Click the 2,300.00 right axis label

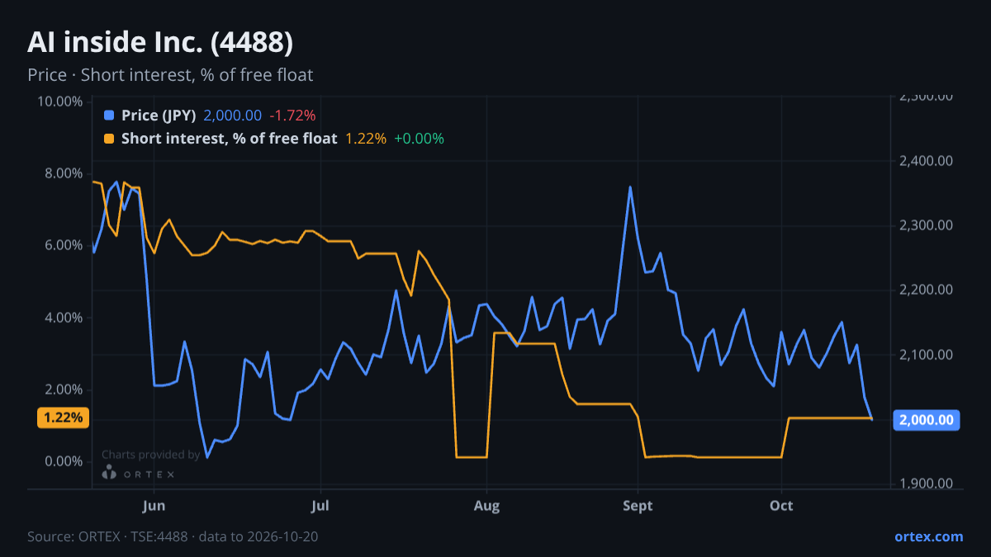pyautogui.click(x=926, y=225)
